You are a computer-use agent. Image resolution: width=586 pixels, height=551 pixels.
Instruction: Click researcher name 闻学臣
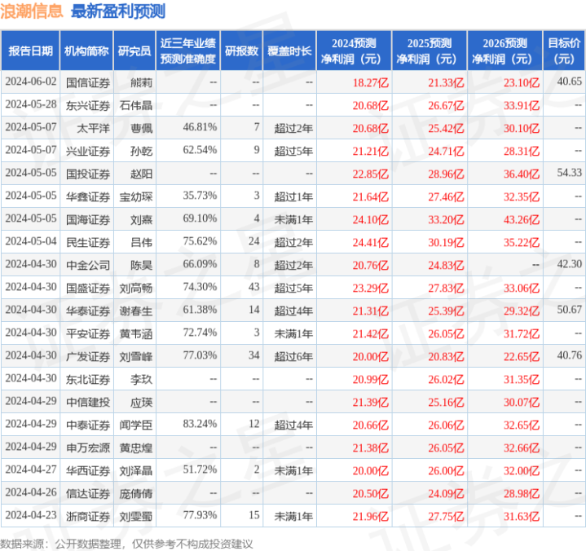coord(136,425)
